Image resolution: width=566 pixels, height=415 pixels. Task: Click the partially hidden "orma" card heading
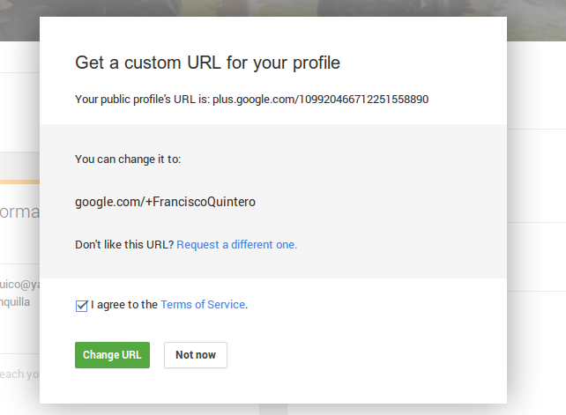pyautogui.click(x=19, y=212)
